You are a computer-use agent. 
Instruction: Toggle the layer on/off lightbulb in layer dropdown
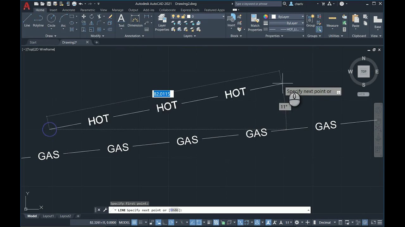[173, 16]
